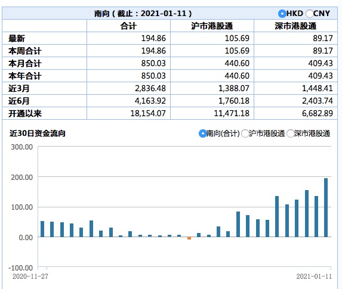Click the 本月合计 row label
The width and height of the screenshot is (342, 289).
(25, 64)
